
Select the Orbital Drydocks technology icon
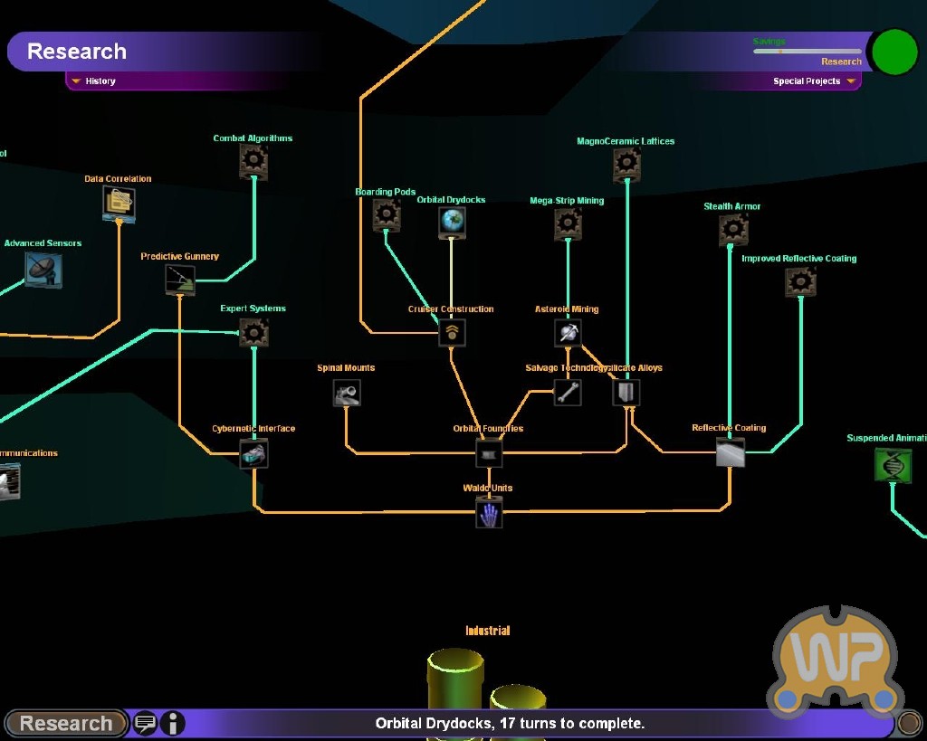coord(452,222)
